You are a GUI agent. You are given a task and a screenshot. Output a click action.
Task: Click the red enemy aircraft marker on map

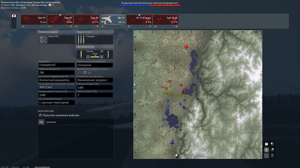(187, 47)
